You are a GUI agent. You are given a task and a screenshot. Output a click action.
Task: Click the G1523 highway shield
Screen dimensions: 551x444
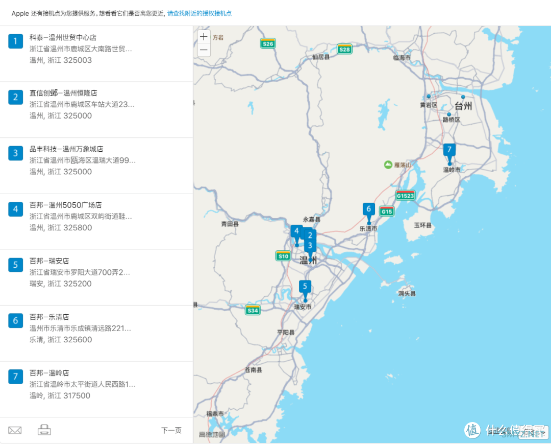405,195
